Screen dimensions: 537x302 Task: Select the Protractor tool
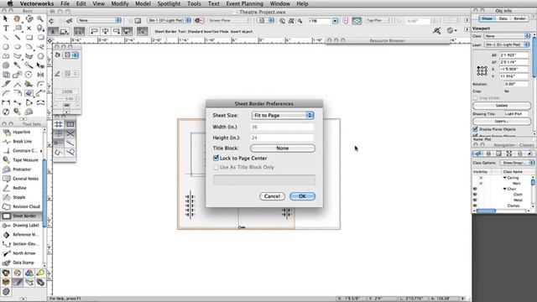(x=22, y=169)
